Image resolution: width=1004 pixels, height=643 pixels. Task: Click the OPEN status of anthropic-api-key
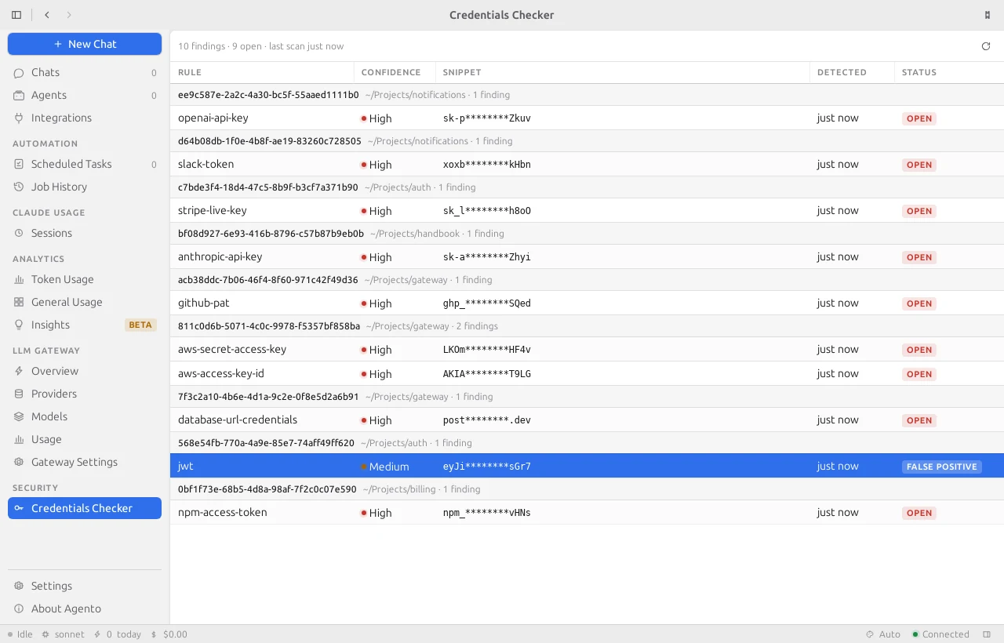point(919,257)
